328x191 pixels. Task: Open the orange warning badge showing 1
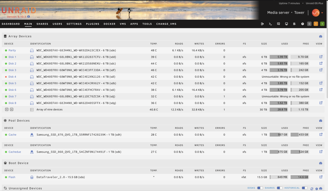pyautogui.click(x=316, y=24)
